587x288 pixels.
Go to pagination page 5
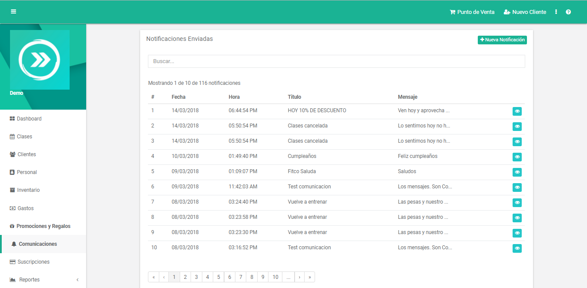tap(218, 277)
